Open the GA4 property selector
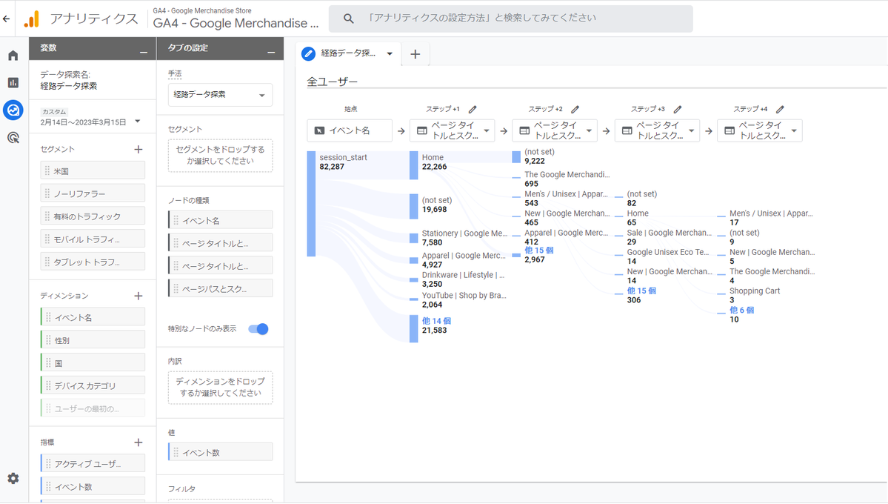 click(x=236, y=19)
